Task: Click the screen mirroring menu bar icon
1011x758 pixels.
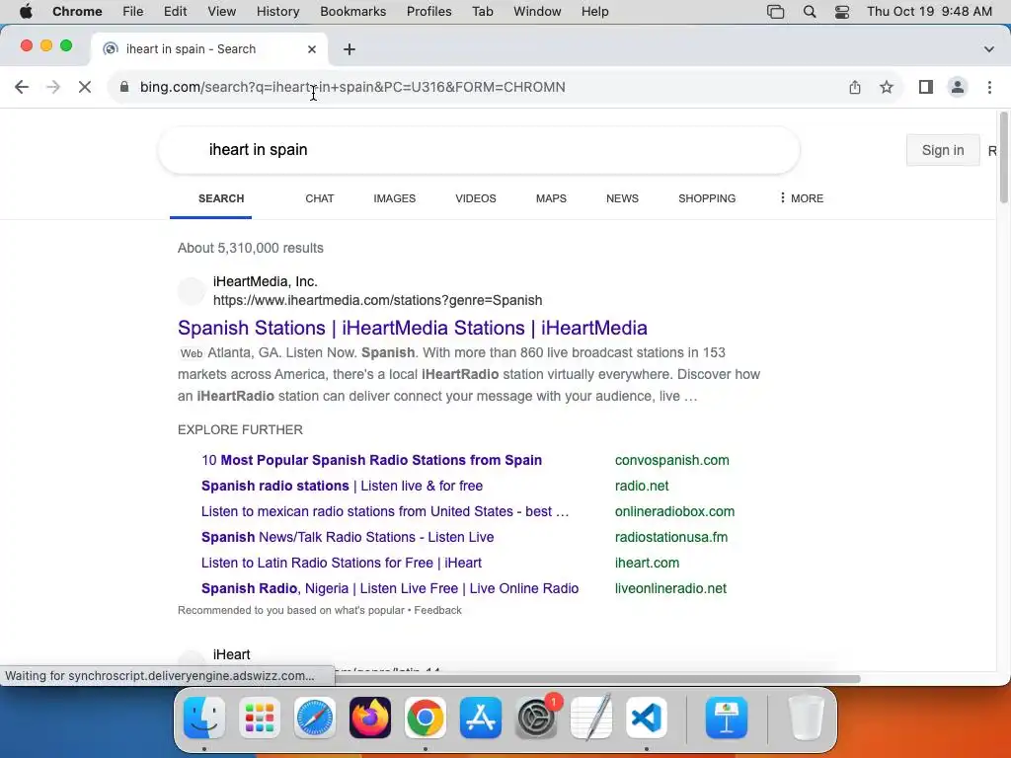Action: pos(776,12)
